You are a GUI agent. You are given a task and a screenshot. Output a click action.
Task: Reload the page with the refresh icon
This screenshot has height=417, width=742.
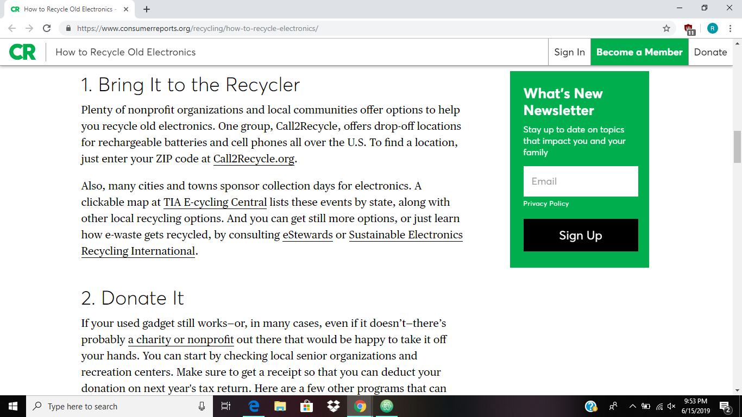point(47,28)
